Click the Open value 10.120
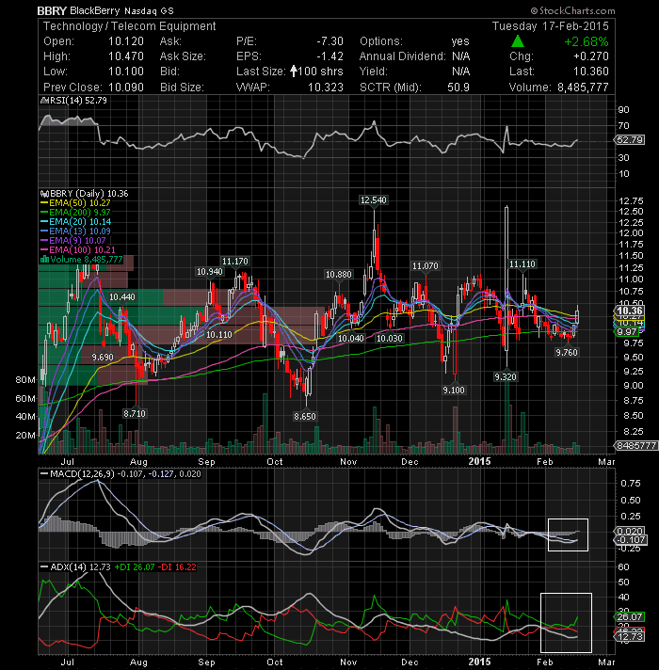The height and width of the screenshot is (670, 659). point(126,41)
